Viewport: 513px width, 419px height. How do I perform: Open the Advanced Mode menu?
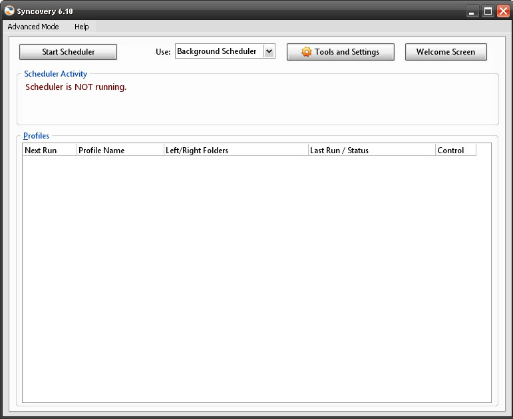(x=33, y=27)
